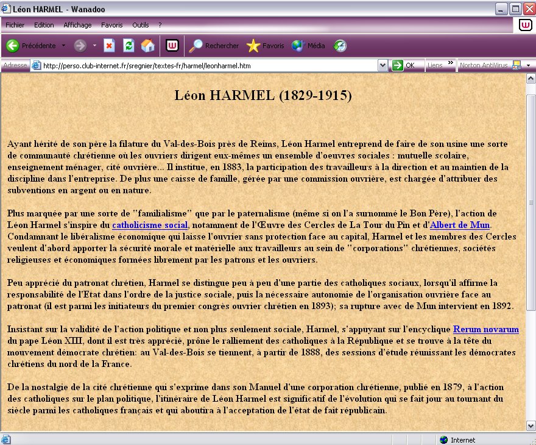Click the grey Forward arrow button
This screenshot has height=445, width=536.
point(80,46)
